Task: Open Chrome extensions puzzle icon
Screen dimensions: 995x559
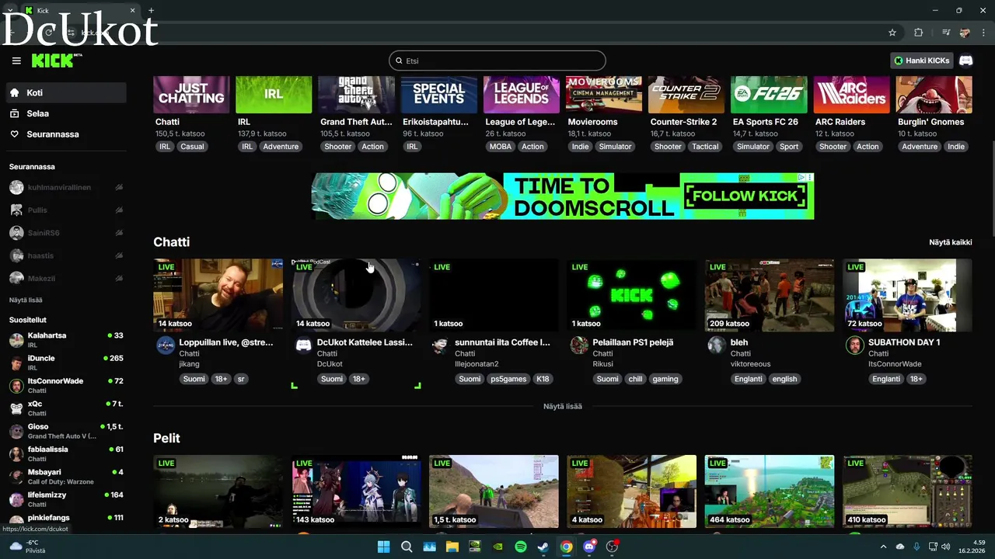Action: tap(919, 33)
